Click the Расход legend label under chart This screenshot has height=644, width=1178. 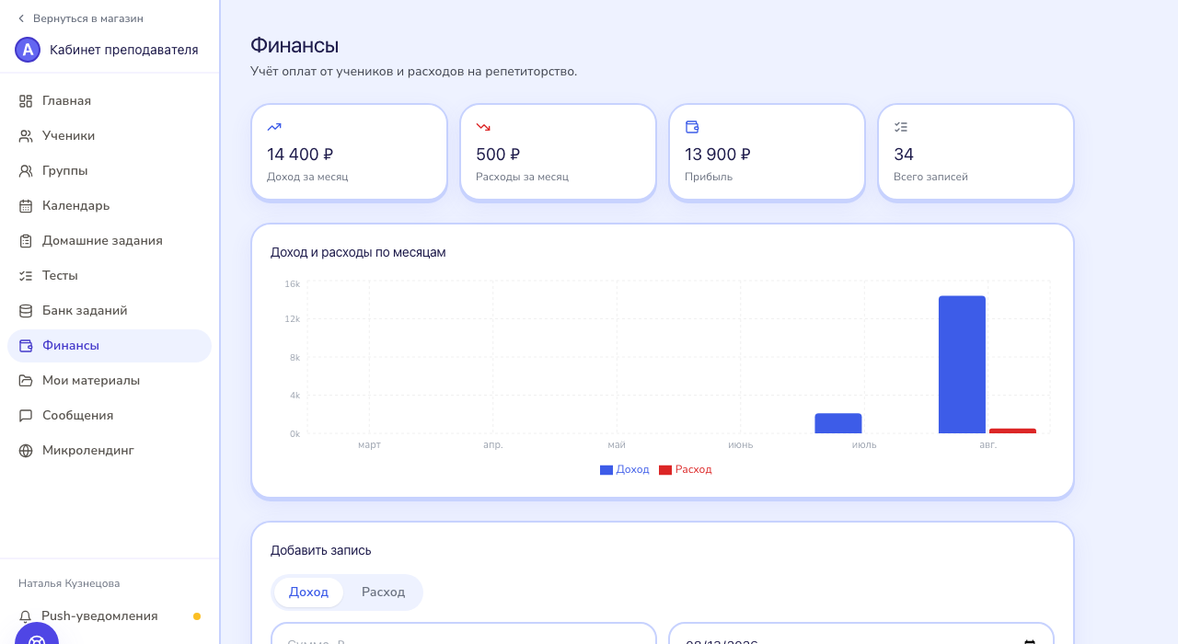pyautogui.click(x=693, y=469)
